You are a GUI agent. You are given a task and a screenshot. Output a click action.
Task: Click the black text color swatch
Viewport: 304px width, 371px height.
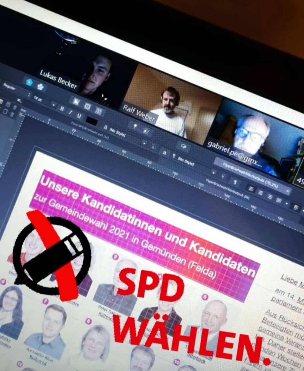click(x=92, y=121)
